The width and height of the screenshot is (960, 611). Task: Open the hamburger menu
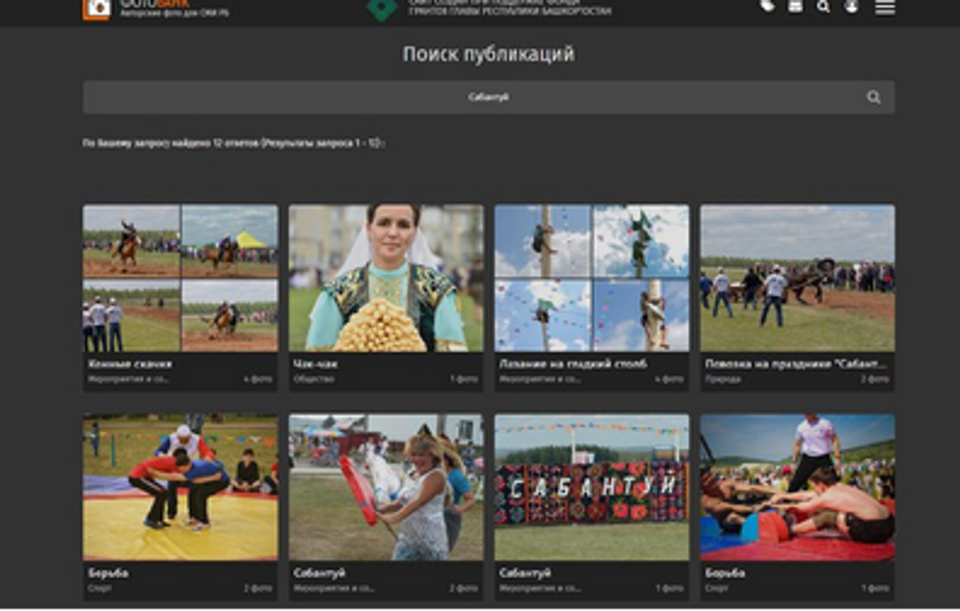884,8
